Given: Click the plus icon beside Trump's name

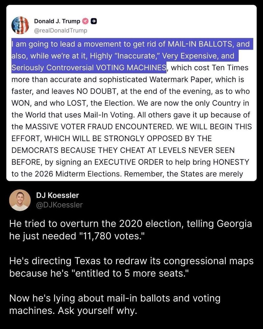Looking at the screenshot, I should (x=94, y=21).
